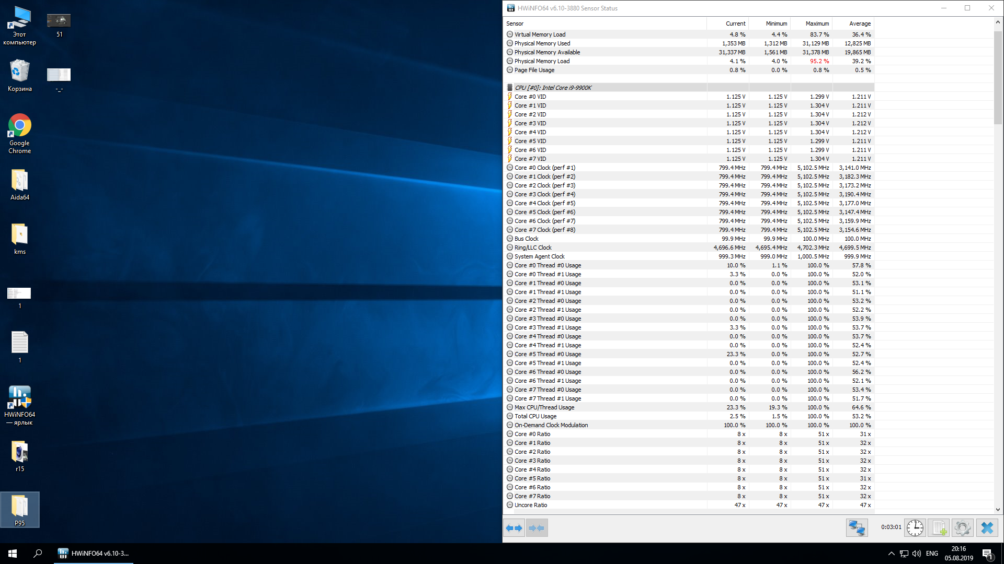
Task: Open the ENG language switcher in the tray
Action: pos(932,554)
